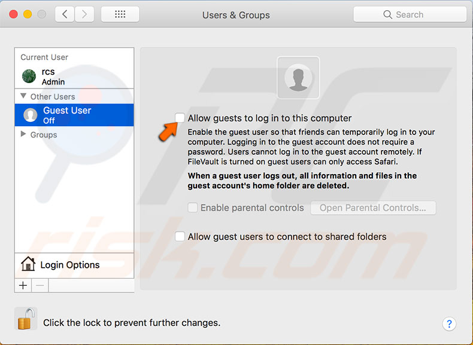This screenshot has width=473, height=345.
Task: Click the Open Parental Controls button
Action: [373, 208]
